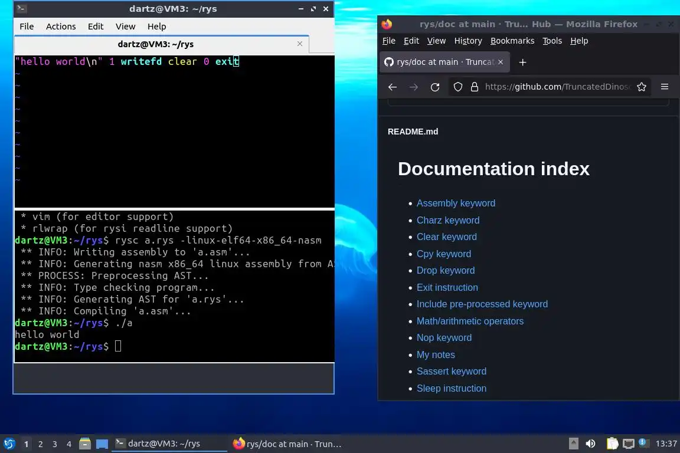Open Firefox tracking protection shield
The image size is (680, 453).
(458, 87)
